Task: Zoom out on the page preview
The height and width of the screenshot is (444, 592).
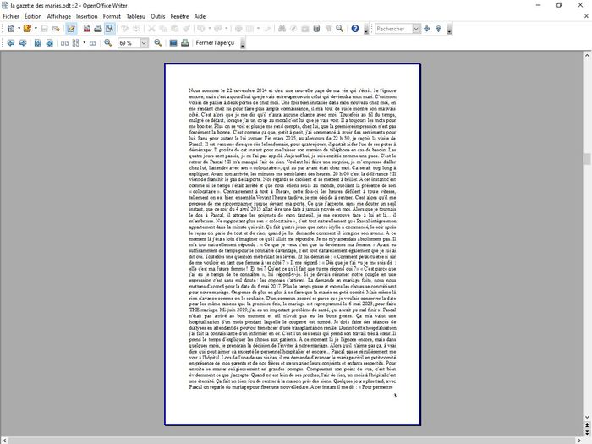Action: click(158, 43)
